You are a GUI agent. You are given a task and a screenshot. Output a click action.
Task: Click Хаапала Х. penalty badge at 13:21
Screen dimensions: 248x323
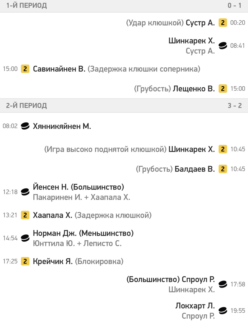[25, 215]
